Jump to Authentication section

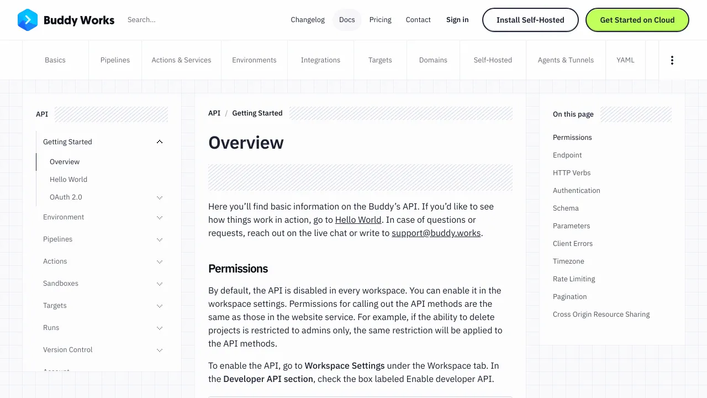coord(577,191)
